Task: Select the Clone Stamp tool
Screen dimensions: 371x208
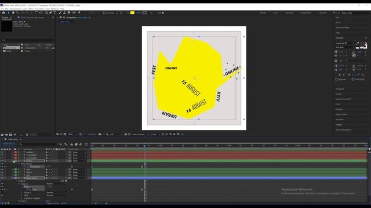Action: [64, 13]
